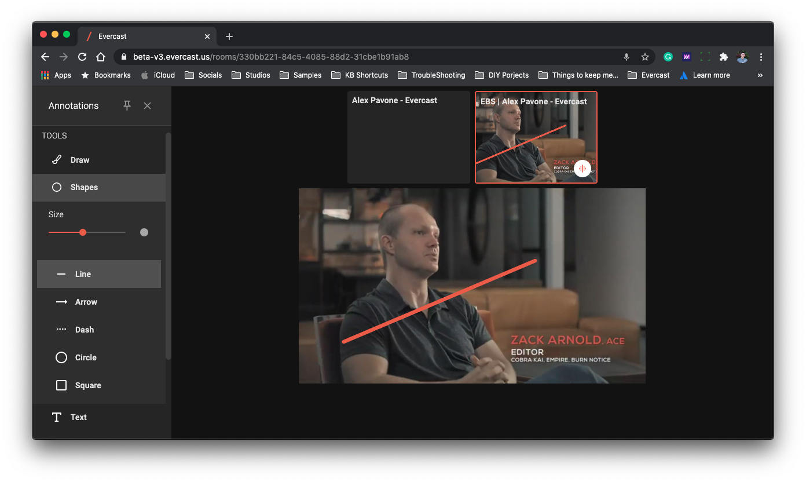Click the gray size preview dot

pyautogui.click(x=144, y=232)
